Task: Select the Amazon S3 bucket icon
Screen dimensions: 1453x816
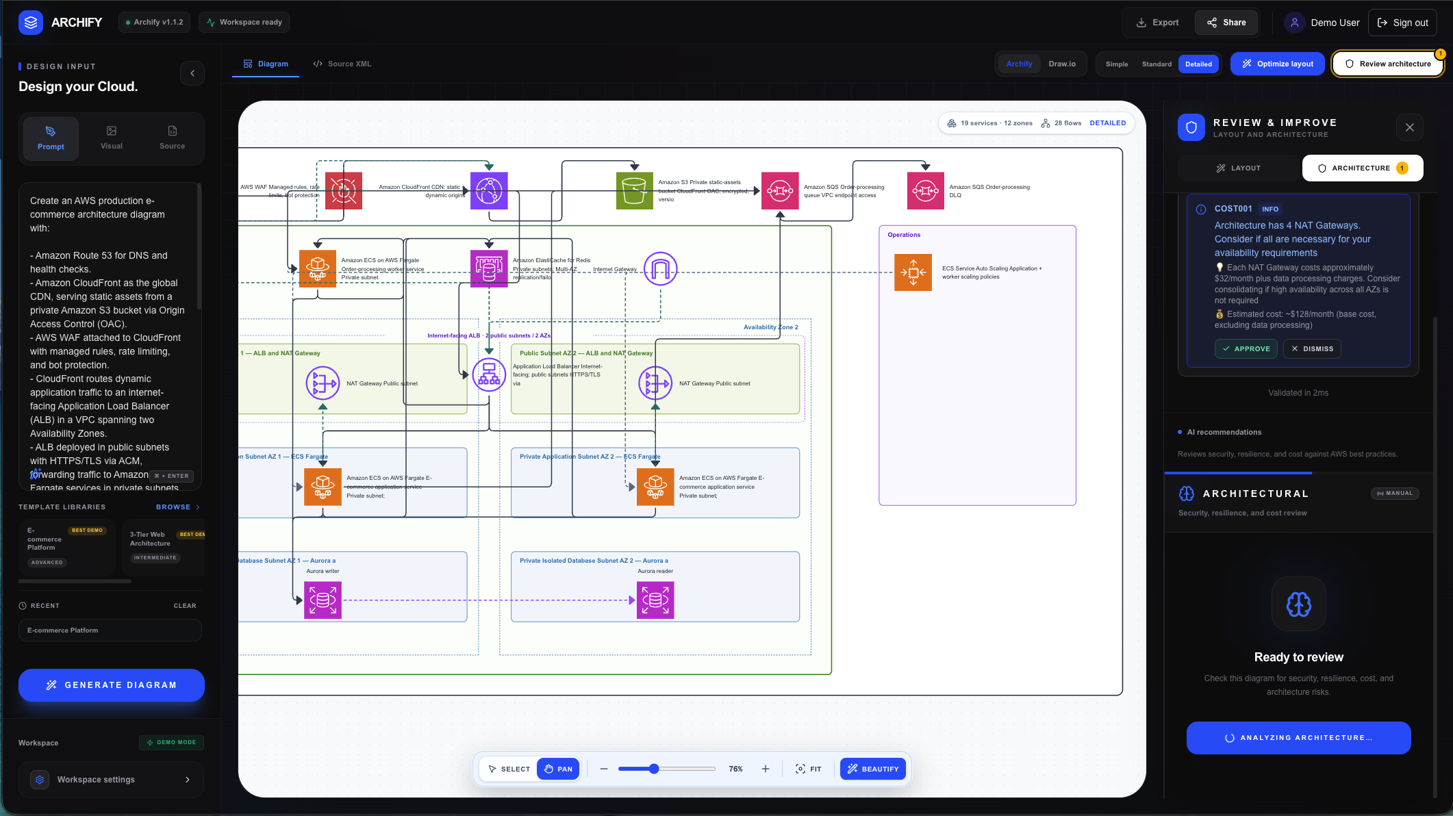Action: pos(635,190)
